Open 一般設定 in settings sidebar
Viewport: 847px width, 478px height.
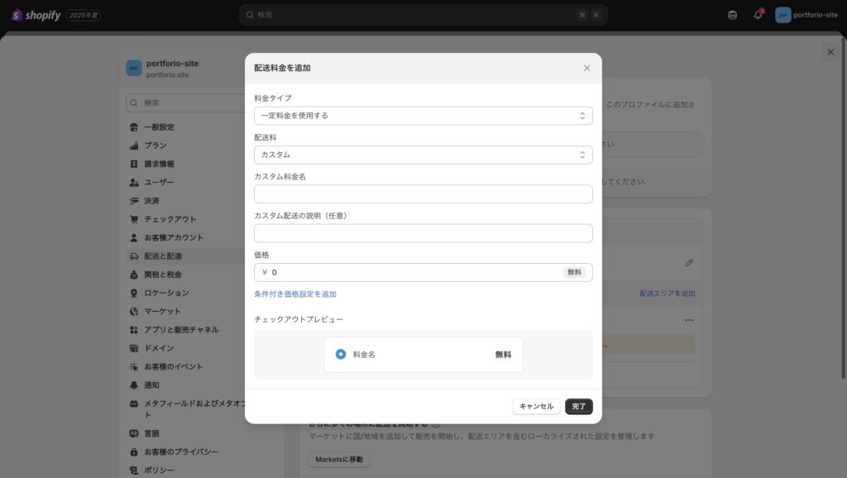tap(159, 127)
